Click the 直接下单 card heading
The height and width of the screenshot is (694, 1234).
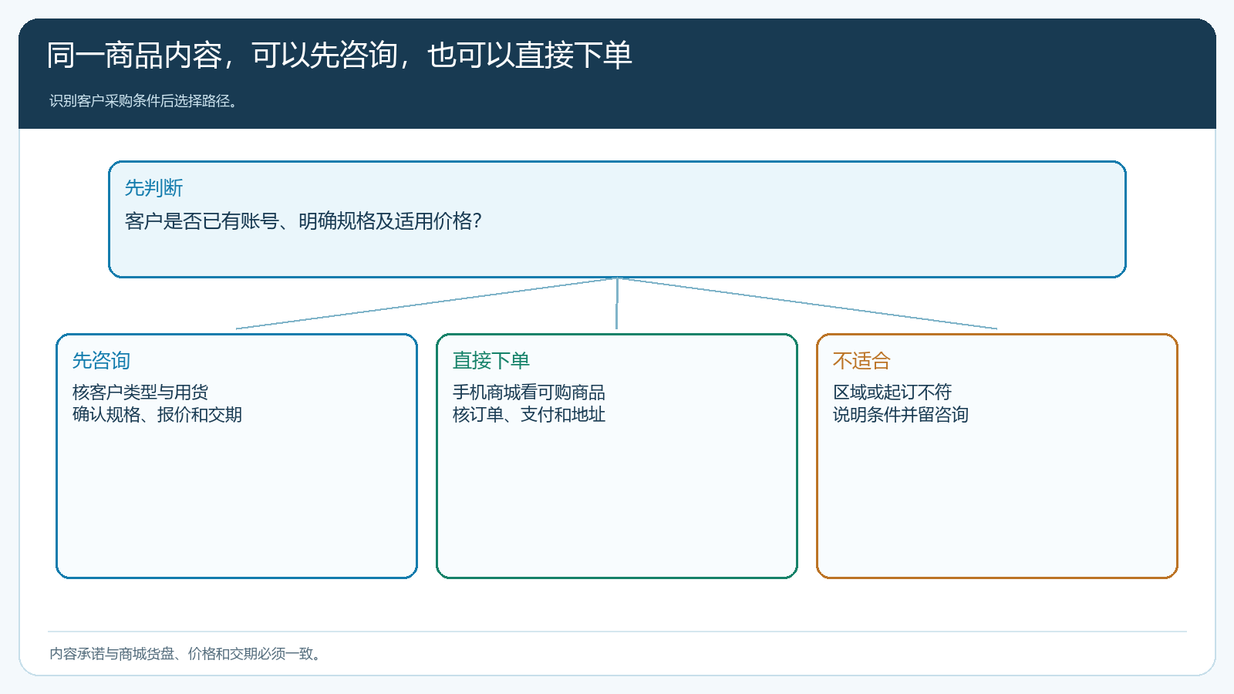pyautogui.click(x=491, y=361)
